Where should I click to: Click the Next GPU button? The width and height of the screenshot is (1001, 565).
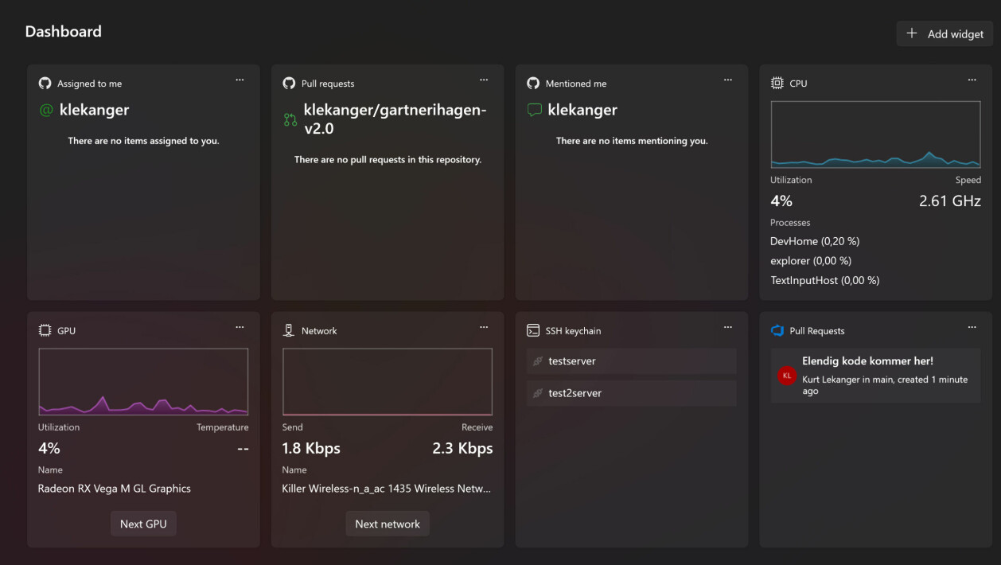[x=143, y=524]
